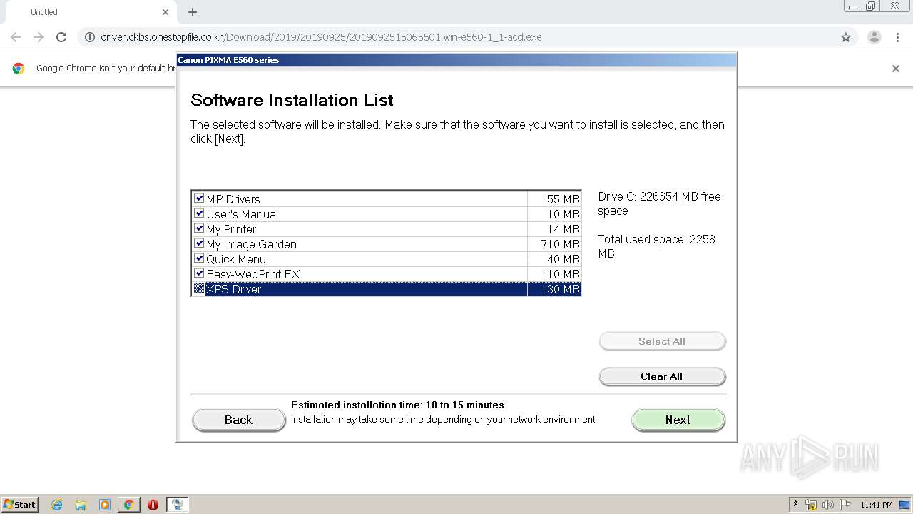Viewport: 913px width, 514px height.
Task: Click the 155 MB size cell
Action: click(554, 199)
